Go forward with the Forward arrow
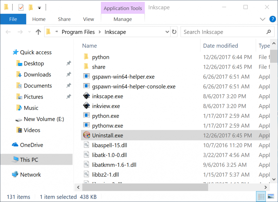The width and height of the screenshot is (278, 202). click(20, 32)
